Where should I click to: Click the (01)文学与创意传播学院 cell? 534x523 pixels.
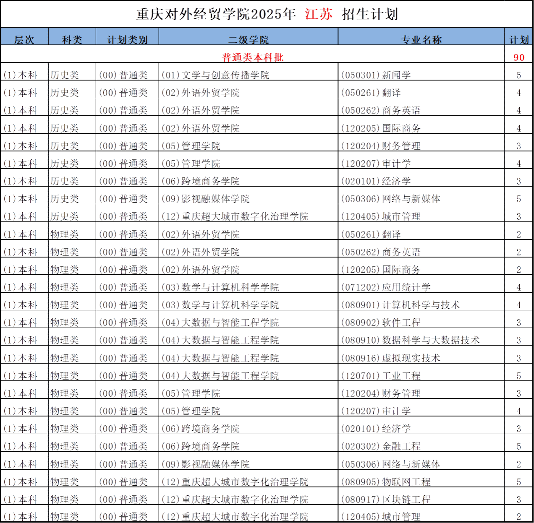pos(215,75)
